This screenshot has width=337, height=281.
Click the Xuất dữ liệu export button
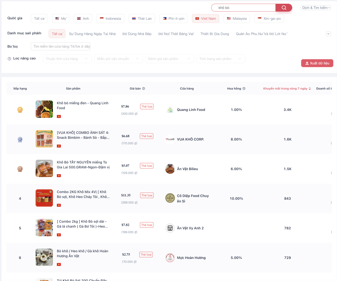(x=317, y=63)
